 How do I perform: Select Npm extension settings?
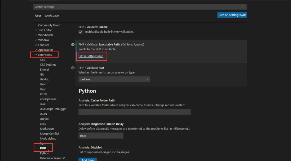[x=43, y=143]
